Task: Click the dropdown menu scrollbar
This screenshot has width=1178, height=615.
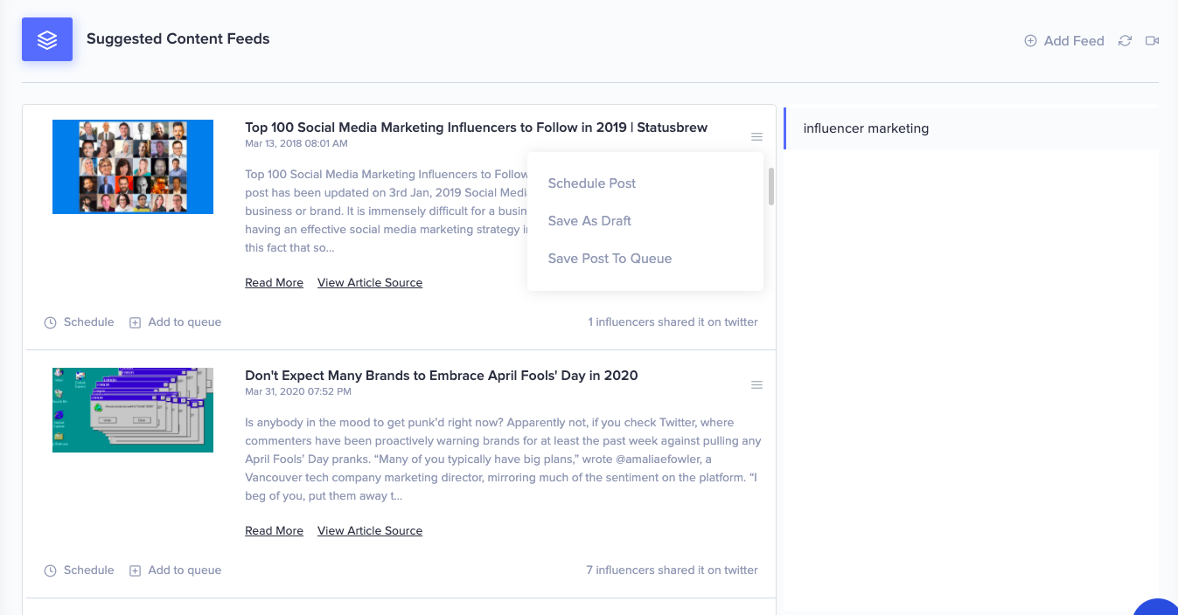Action: pos(771,187)
